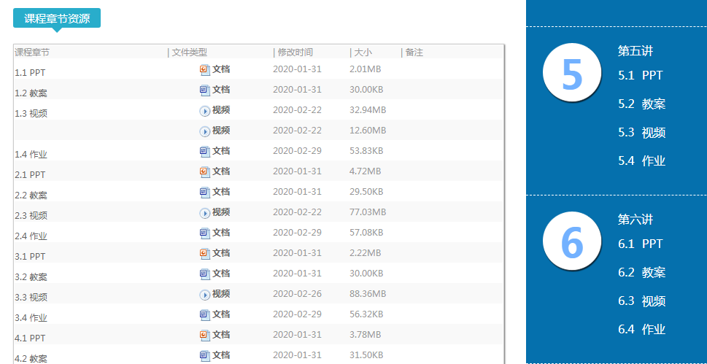Select the 3.1 PPT chapter row

pyautogui.click(x=30, y=257)
